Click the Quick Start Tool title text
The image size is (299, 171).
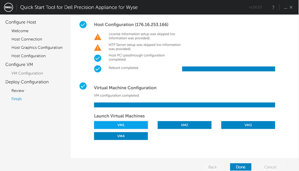[79, 7]
